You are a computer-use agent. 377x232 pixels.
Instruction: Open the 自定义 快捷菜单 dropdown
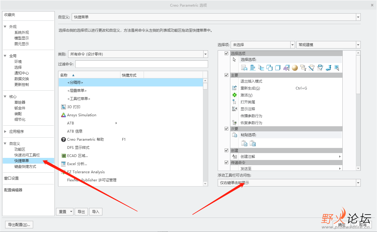click(x=358, y=17)
